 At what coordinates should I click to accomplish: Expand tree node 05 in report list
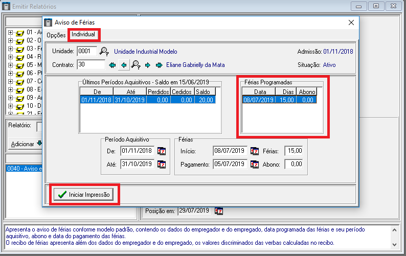tap(11, 65)
